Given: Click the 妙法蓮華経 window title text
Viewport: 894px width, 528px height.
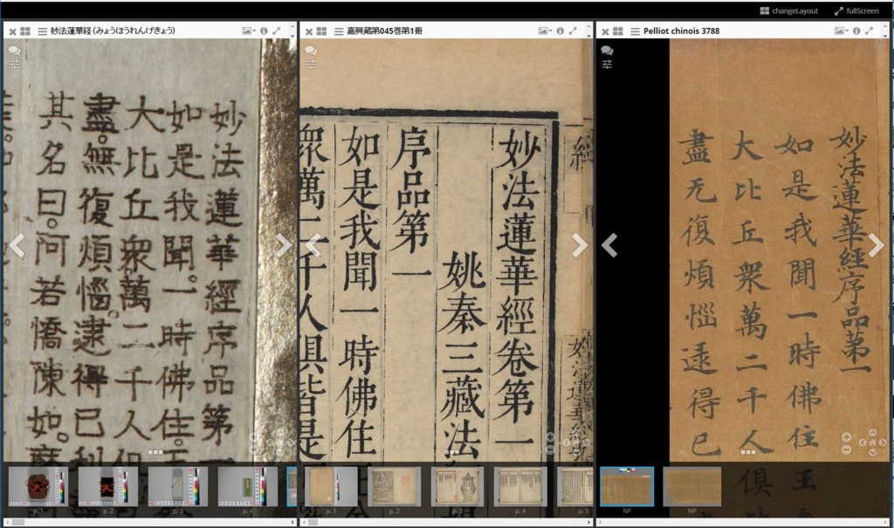Looking at the screenshot, I should [113, 31].
